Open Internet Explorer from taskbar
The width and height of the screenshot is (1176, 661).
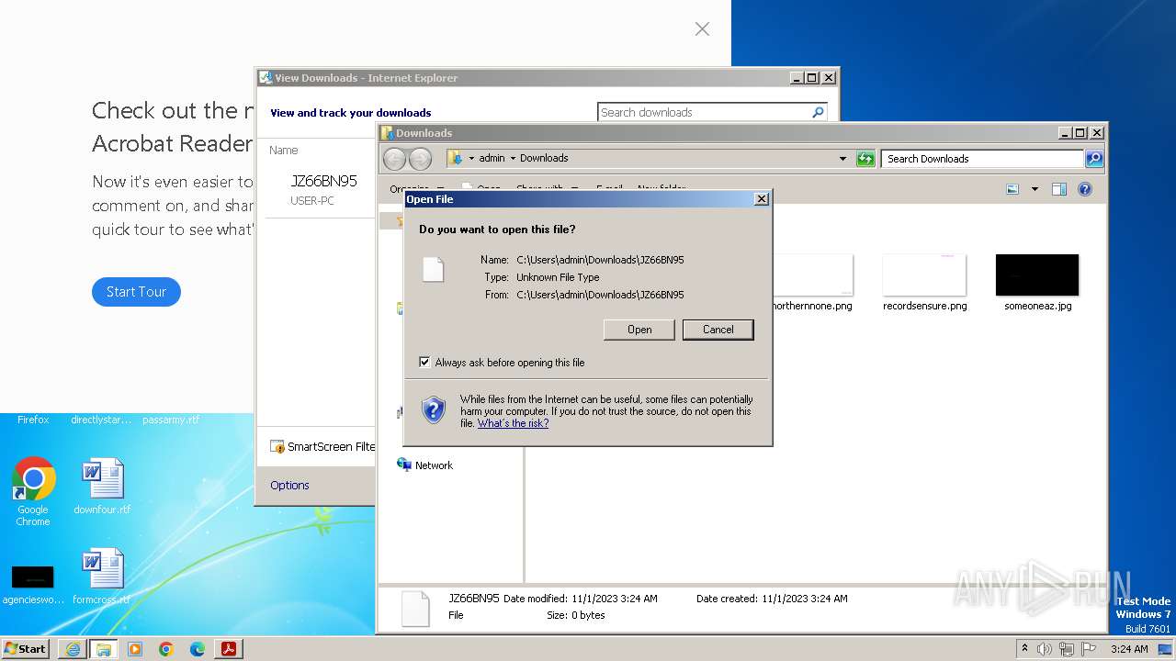[73, 649]
